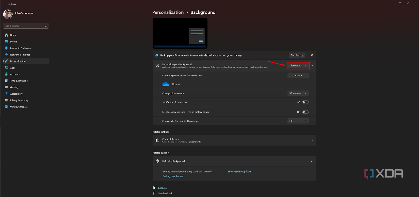
Task: Click the Find a setting search box
Action: tap(24, 26)
